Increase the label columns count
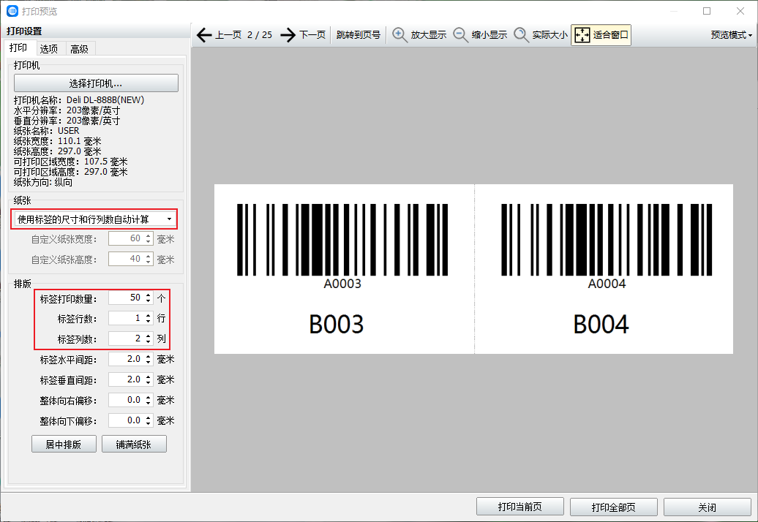 point(149,336)
